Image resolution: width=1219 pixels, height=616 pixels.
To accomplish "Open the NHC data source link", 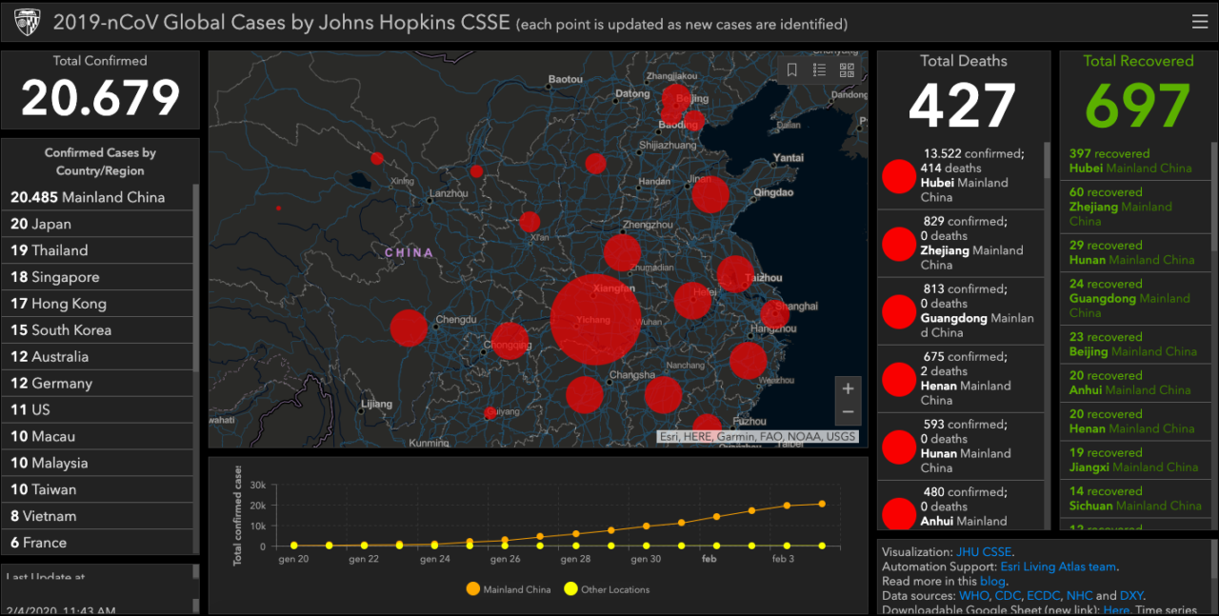I will [x=1080, y=596].
